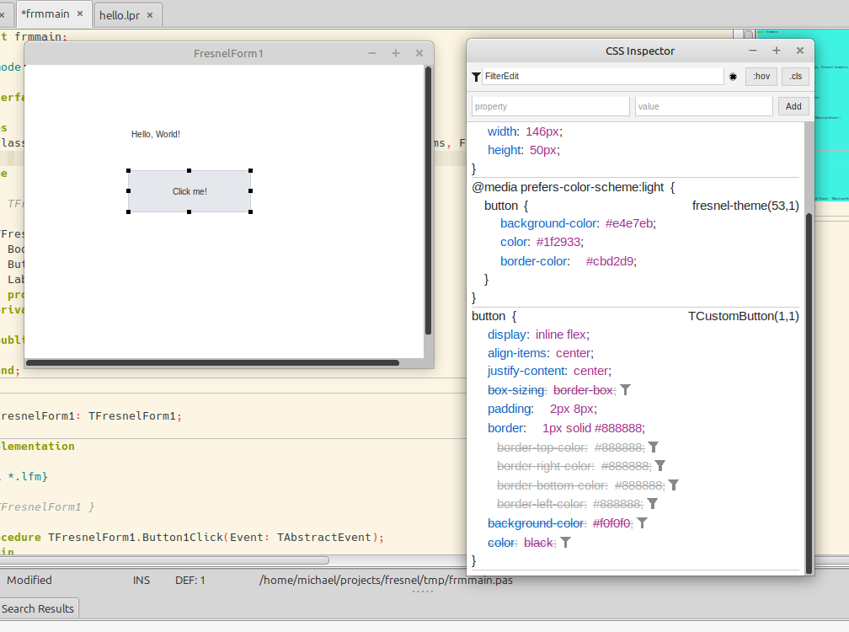
Task: Toggle the :hov pseudo-class button
Action: tap(761, 77)
